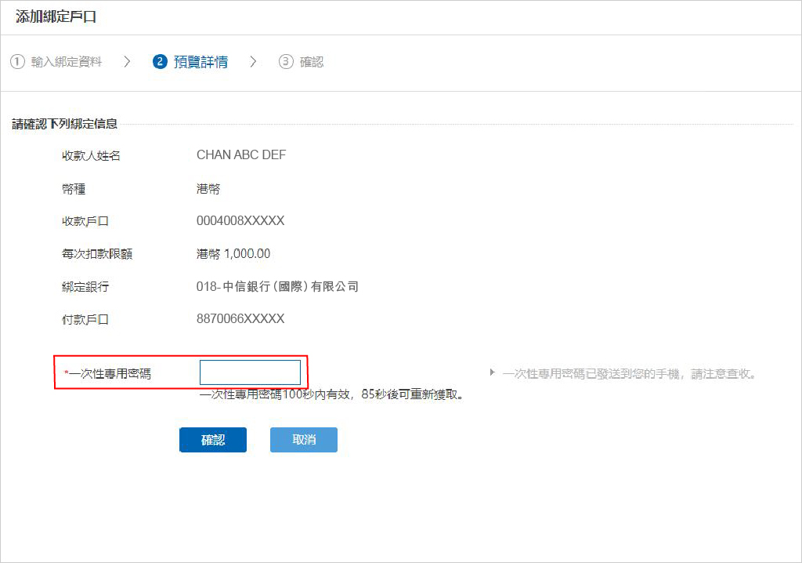
Task: Focus the 一次性專用密碼 input field
Action: click(x=250, y=372)
